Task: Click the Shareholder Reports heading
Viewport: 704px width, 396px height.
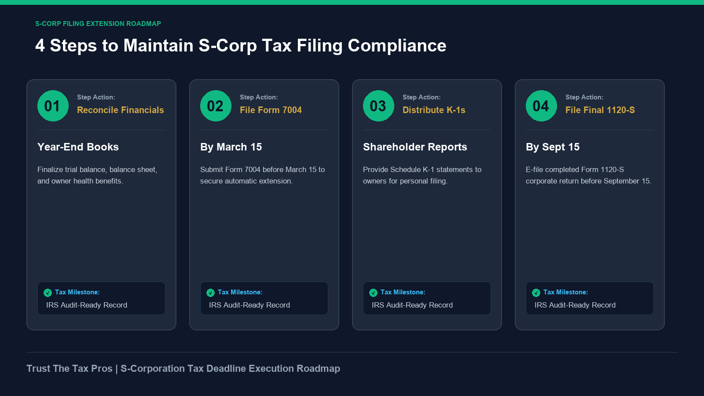Action: tap(415, 147)
